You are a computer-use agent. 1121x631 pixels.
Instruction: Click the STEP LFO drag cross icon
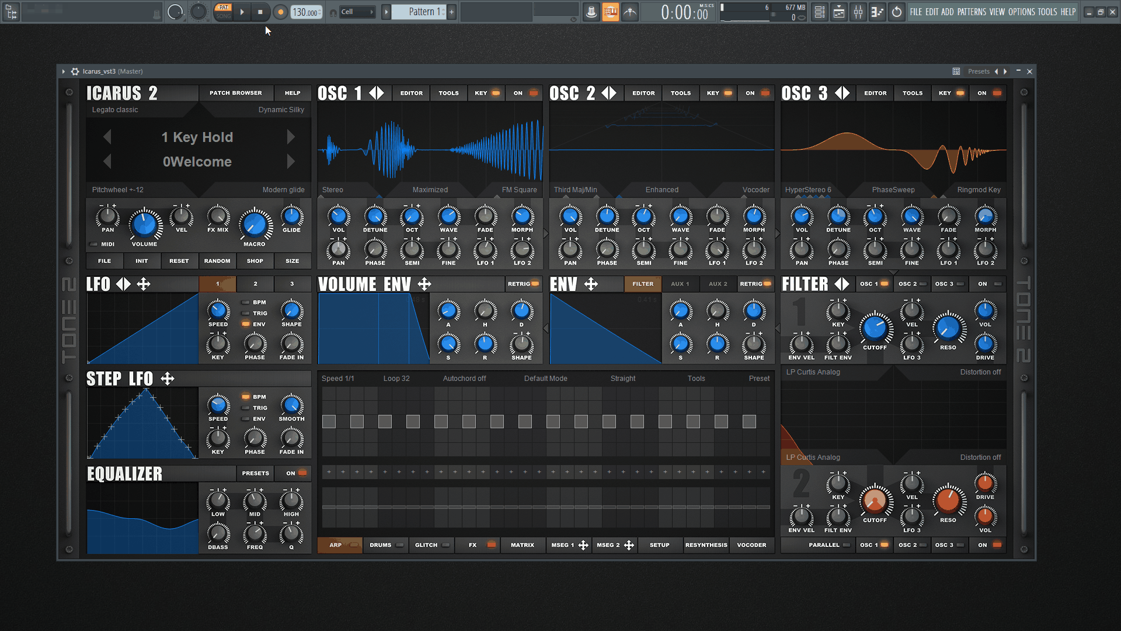click(x=168, y=379)
